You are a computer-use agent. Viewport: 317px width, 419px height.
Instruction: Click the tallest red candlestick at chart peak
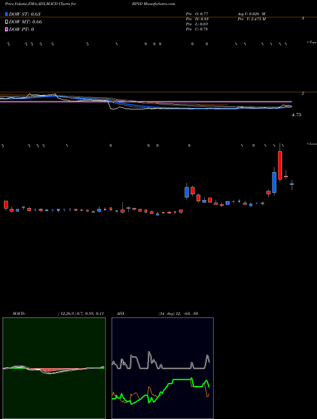[280, 165]
